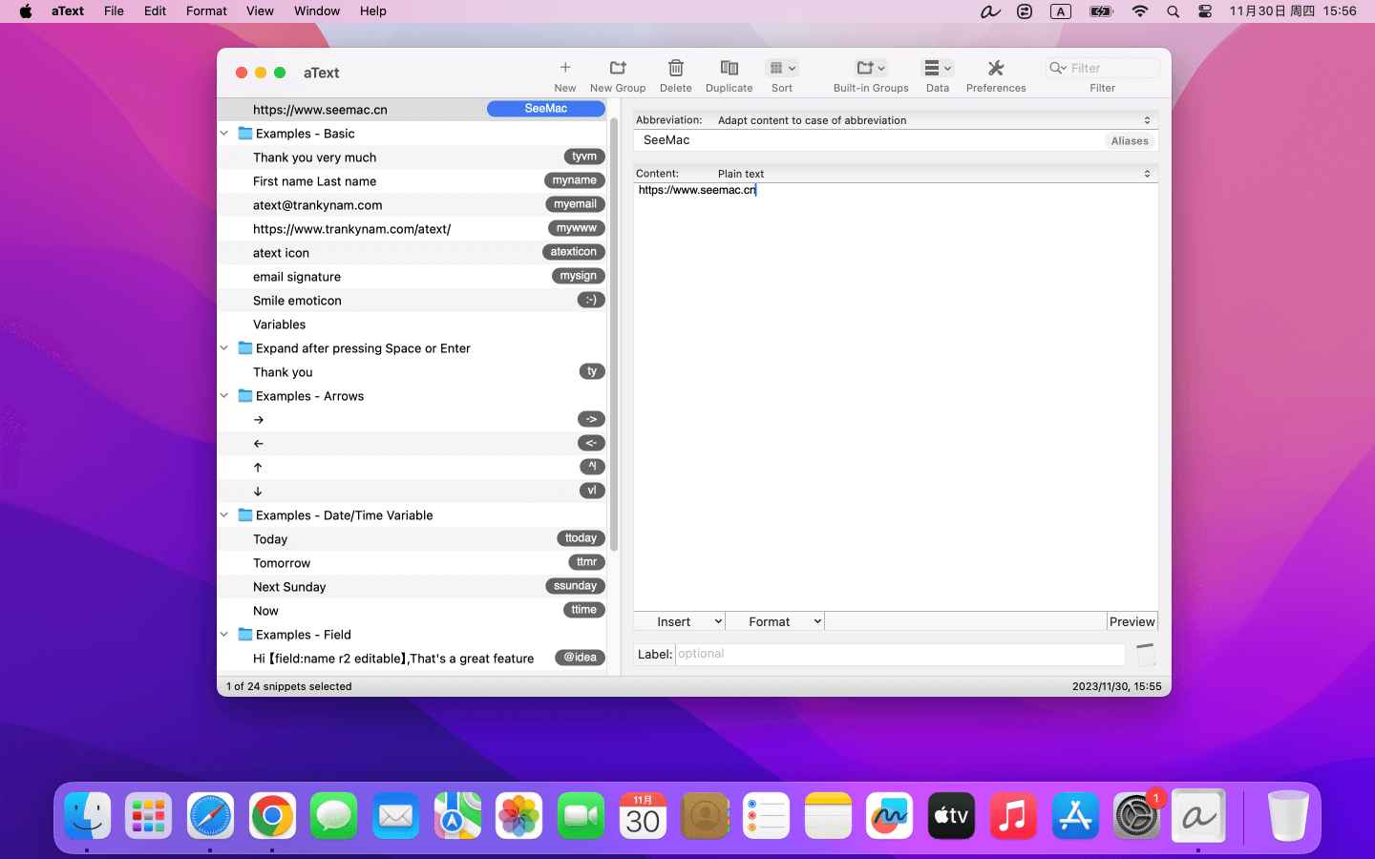Click the label color swatch icon
This screenshot has width=1375, height=859.
coord(1146,655)
